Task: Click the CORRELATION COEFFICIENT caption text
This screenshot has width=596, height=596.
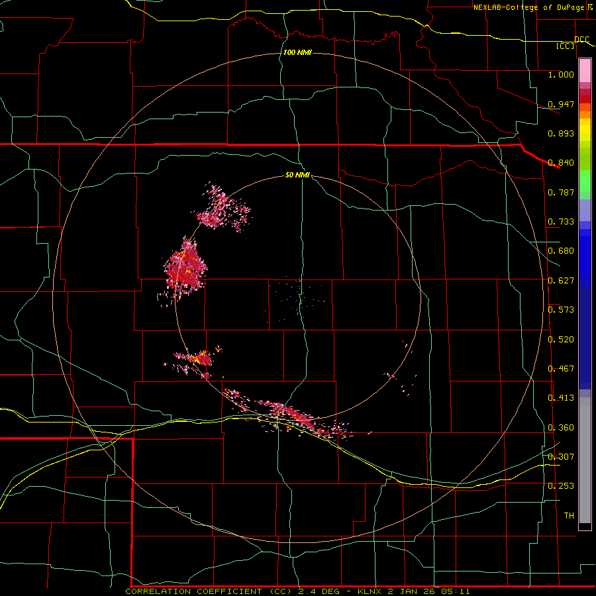Action: click(193, 591)
